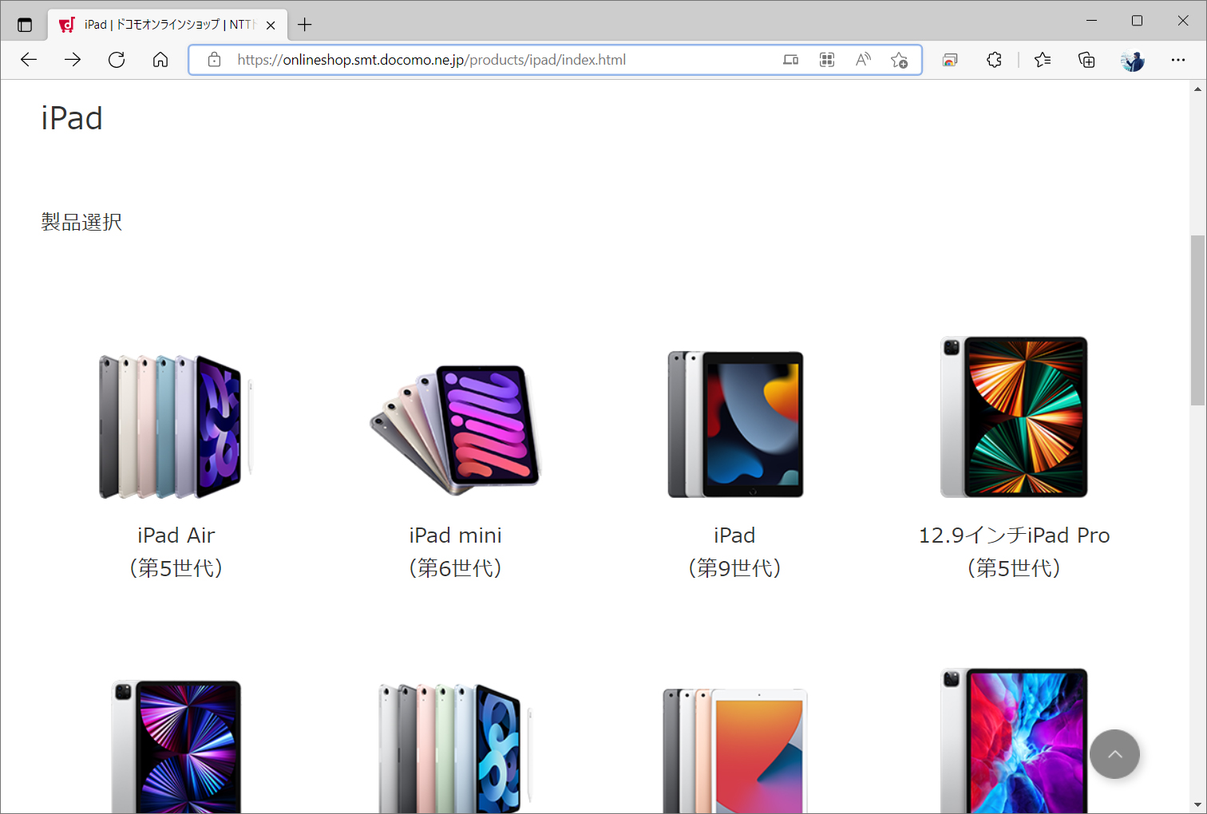Open the iPad mini (第6世代) image
Viewport: 1207px width, 814px height.
click(455, 429)
